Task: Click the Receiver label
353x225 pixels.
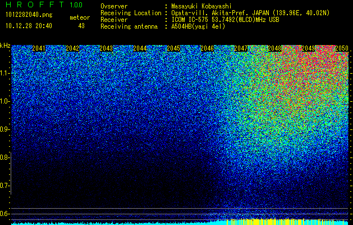Action: click(114, 20)
